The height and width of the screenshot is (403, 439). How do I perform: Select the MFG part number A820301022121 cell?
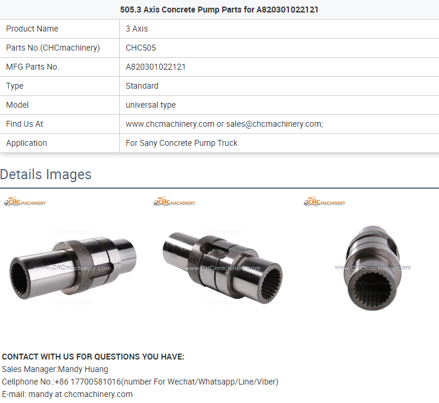(x=279, y=67)
